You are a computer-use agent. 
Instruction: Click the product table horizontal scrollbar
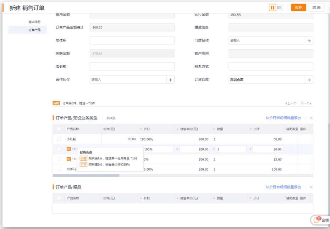(86, 175)
